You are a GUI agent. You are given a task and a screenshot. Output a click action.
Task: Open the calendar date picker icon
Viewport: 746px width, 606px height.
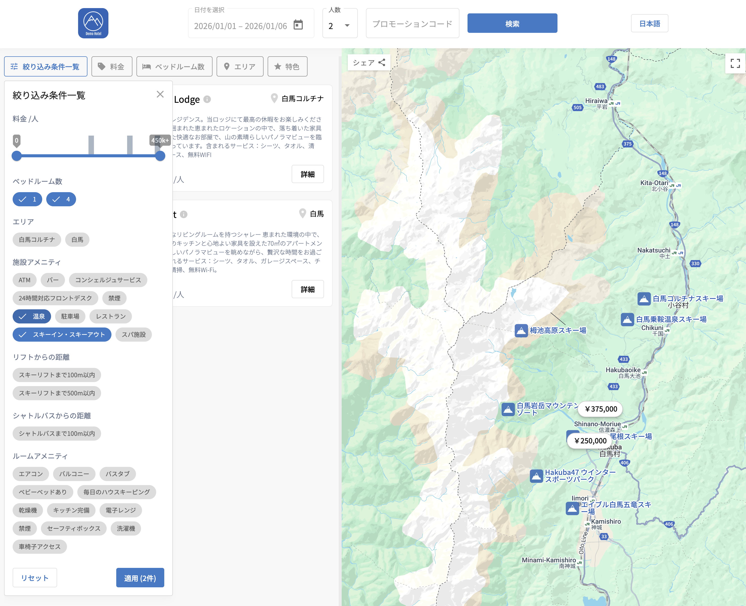tap(298, 25)
